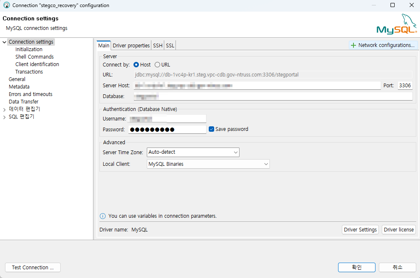Select the URL radio button
Viewport: 420px width, 278px height.
tap(157, 65)
